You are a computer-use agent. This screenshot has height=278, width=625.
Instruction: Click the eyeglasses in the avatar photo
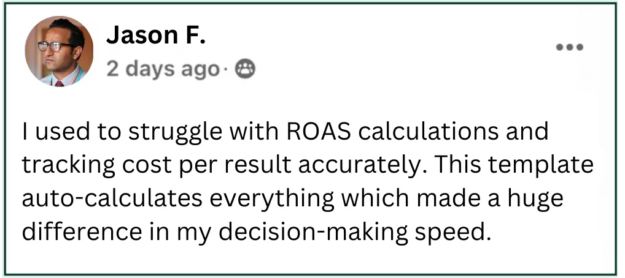[x=55, y=46]
